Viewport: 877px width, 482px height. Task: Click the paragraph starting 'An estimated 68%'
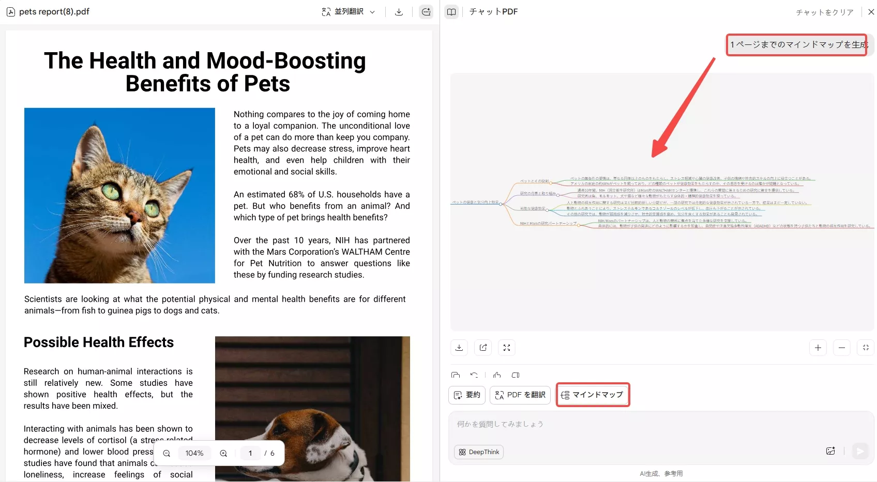pos(322,206)
